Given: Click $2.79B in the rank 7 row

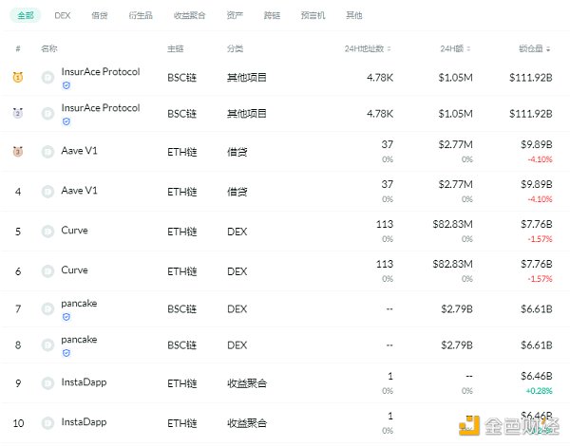Looking at the screenshot, I should tap(457, 309).
